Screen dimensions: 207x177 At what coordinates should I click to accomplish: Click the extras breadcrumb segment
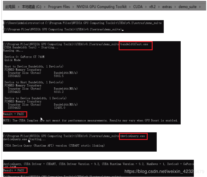click(x=167, y=7)
